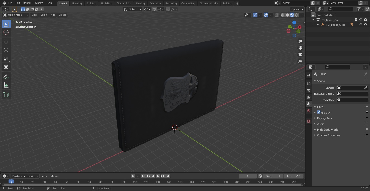Toggle proportional editing button

pos(168,9)
